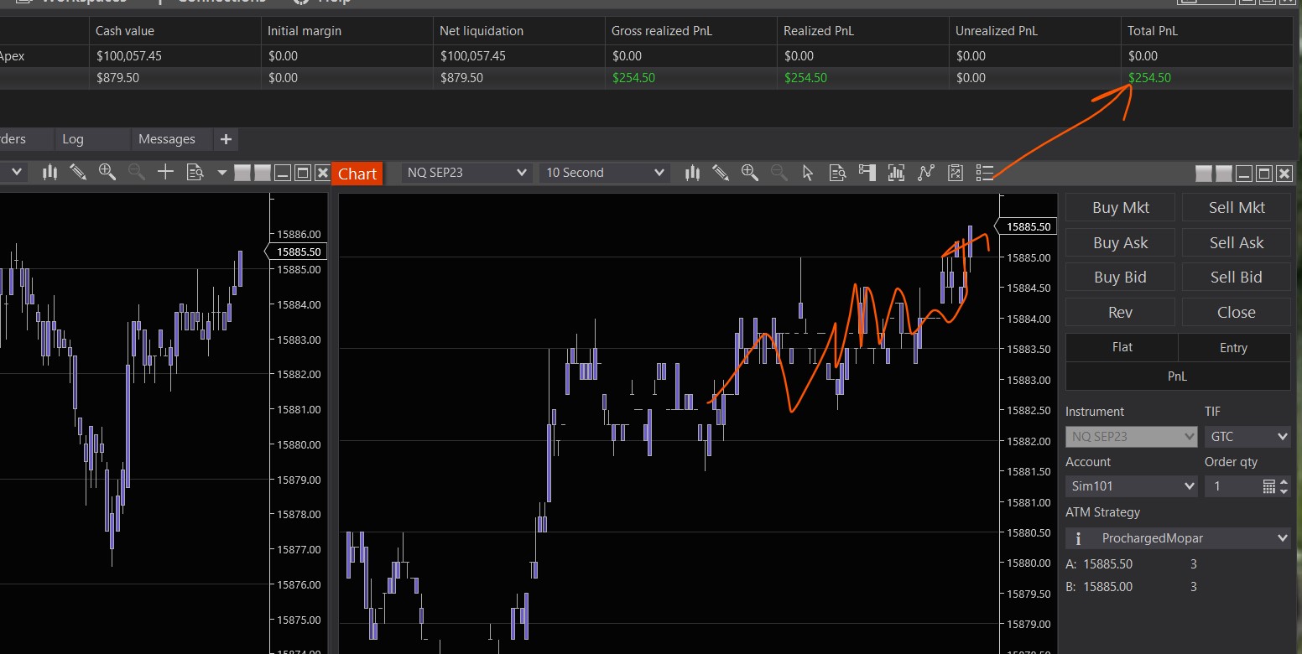Toggle the Chart Trader panel icon
1302x654 pixels.
(867, 173)
